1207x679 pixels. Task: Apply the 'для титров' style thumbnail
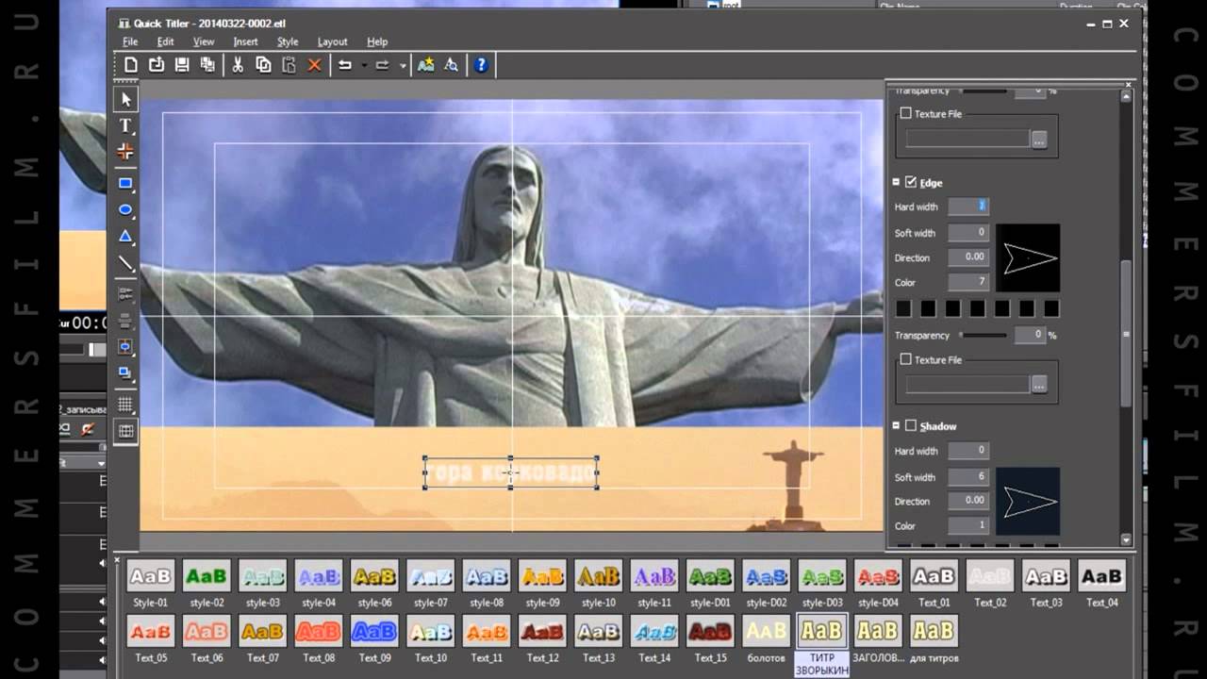click(x=933, y=631)
